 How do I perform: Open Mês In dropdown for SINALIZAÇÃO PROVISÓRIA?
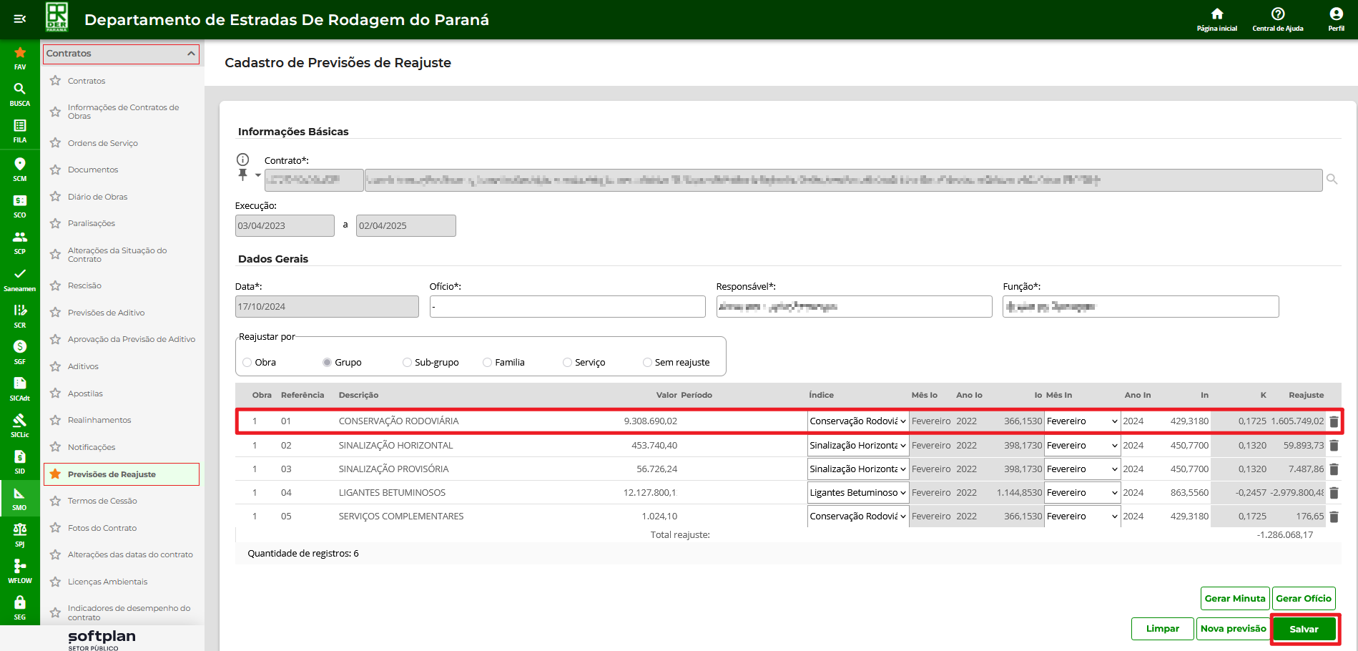(1081, 469)
